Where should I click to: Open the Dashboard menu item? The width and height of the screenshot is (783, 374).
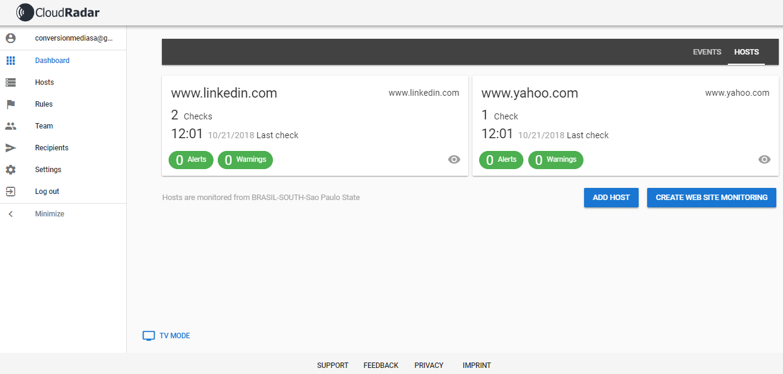[x=52, y=61]
